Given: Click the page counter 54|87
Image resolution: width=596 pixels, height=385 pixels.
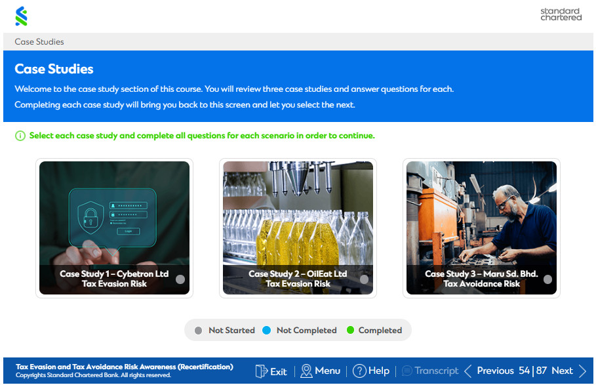Looking at the screenshot, I should 532,371.
